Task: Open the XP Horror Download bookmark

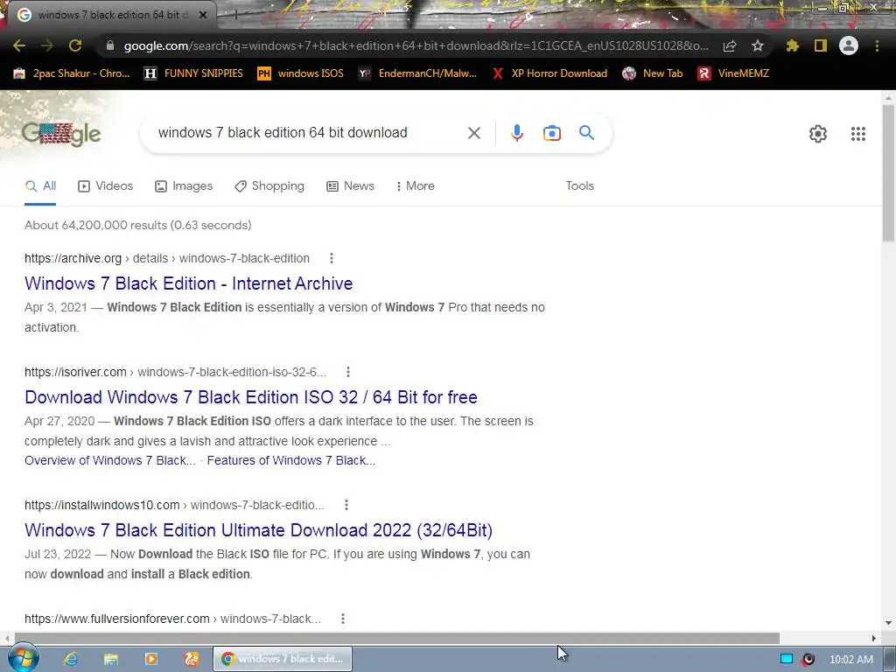Action: (549, 73)
